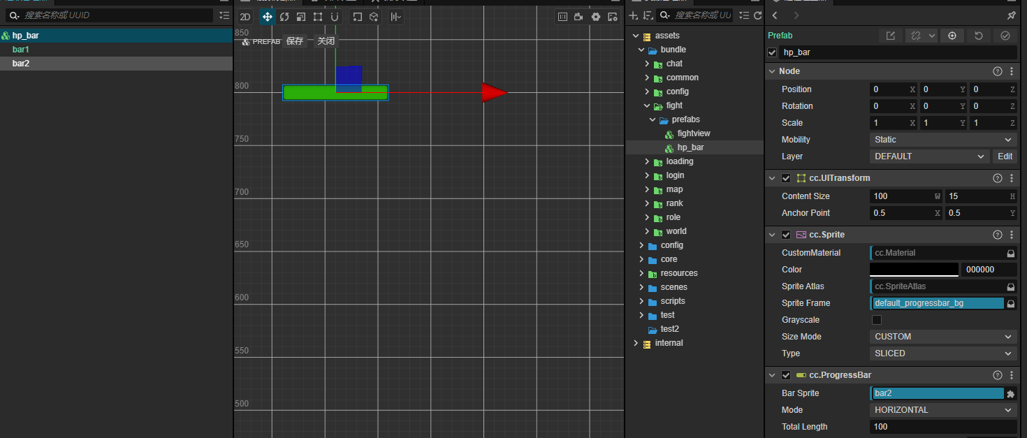The width and height of the screenshot is (1027, 438).
Task: Open Mode dropdown showing HORIZONTAL
Action: click(943, 410)
